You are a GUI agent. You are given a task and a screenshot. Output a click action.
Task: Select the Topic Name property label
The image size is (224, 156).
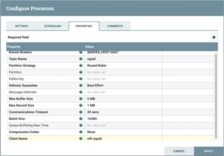coord(18,59)
